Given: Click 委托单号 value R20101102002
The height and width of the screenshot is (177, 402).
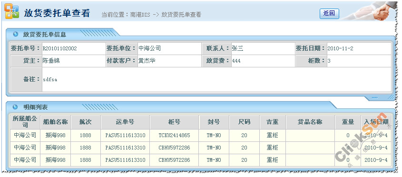Looking at the screenshot, I should [x=60, y=48].
